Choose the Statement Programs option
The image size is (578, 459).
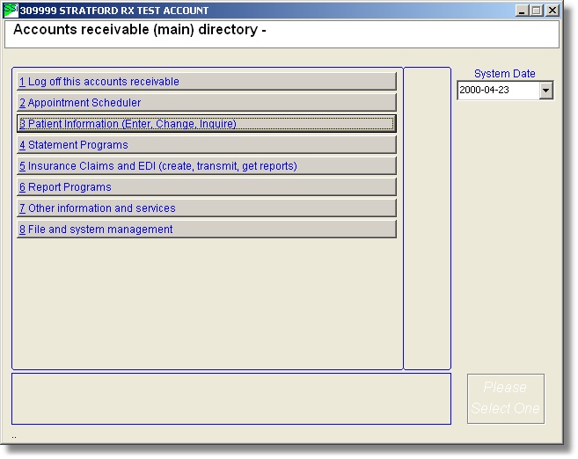[x=207, y=145]
